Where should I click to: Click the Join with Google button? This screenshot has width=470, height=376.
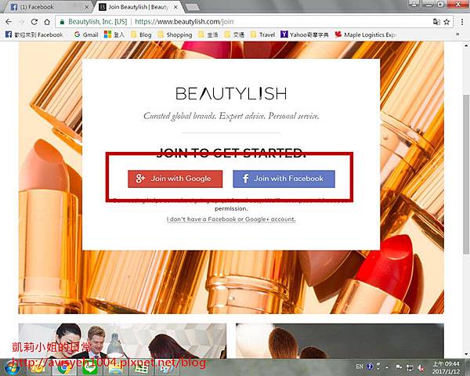[x=175, y=179]
